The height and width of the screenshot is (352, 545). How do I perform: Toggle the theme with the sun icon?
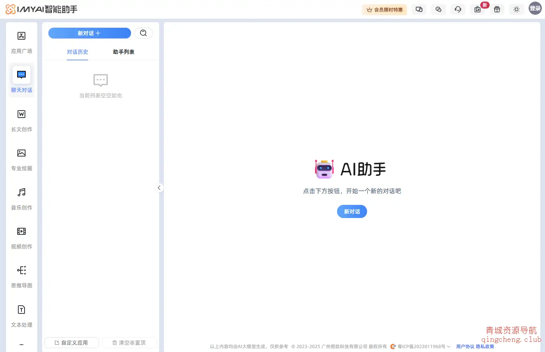tap(517, 9)
